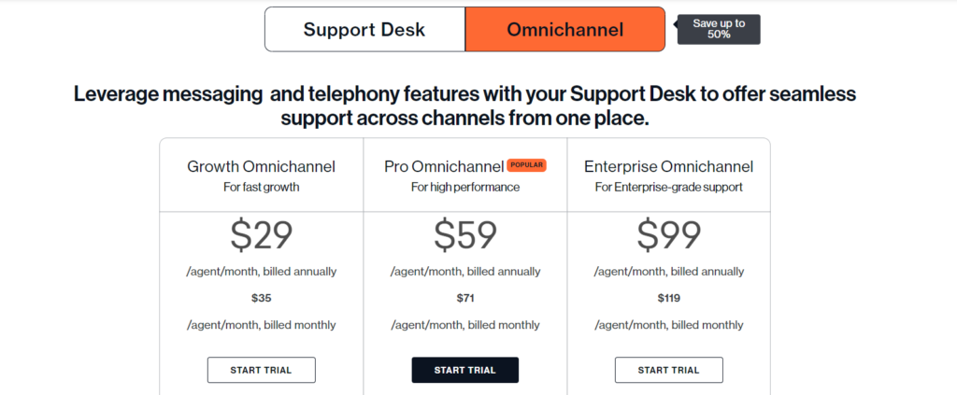Click the $71 monthly price for Pro
Viewport: 957px width, 395px height.
464,299
